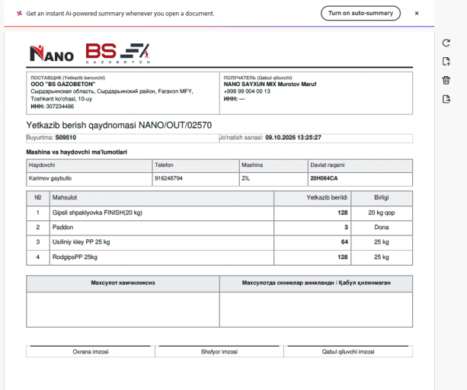Click the Mashina va haydovchi ma'lumotlari heading

tap(76, 152)
